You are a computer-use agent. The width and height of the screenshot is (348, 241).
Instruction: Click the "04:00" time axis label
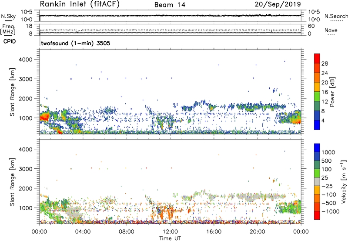coord(83,232)
